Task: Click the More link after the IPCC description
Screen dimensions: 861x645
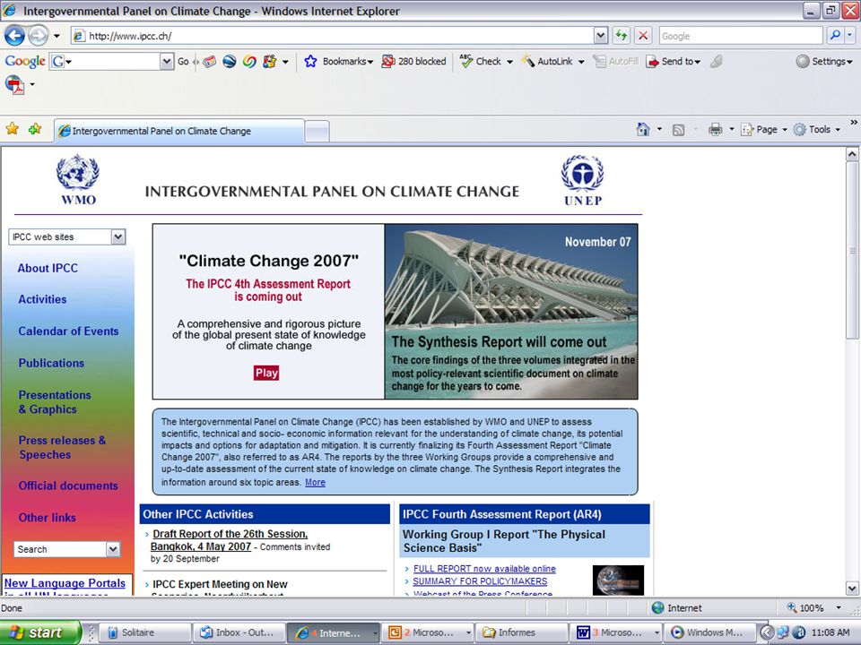Action: [315, 483]
